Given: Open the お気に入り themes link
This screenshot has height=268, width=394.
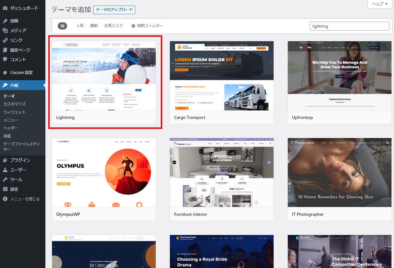Looking at the screenshot, I should tap(113, 25).
